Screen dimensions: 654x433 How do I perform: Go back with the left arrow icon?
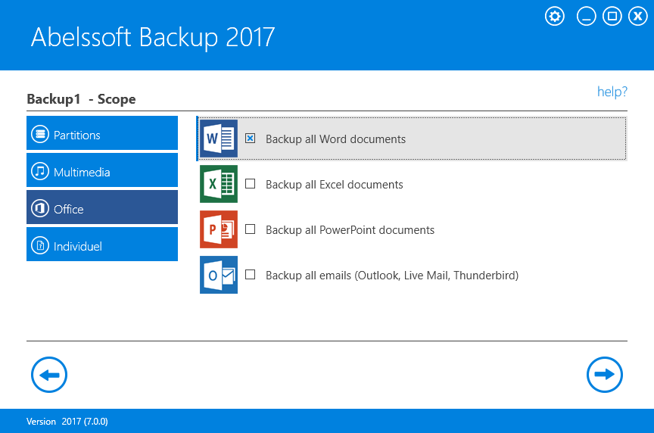(x=49, y=375)
